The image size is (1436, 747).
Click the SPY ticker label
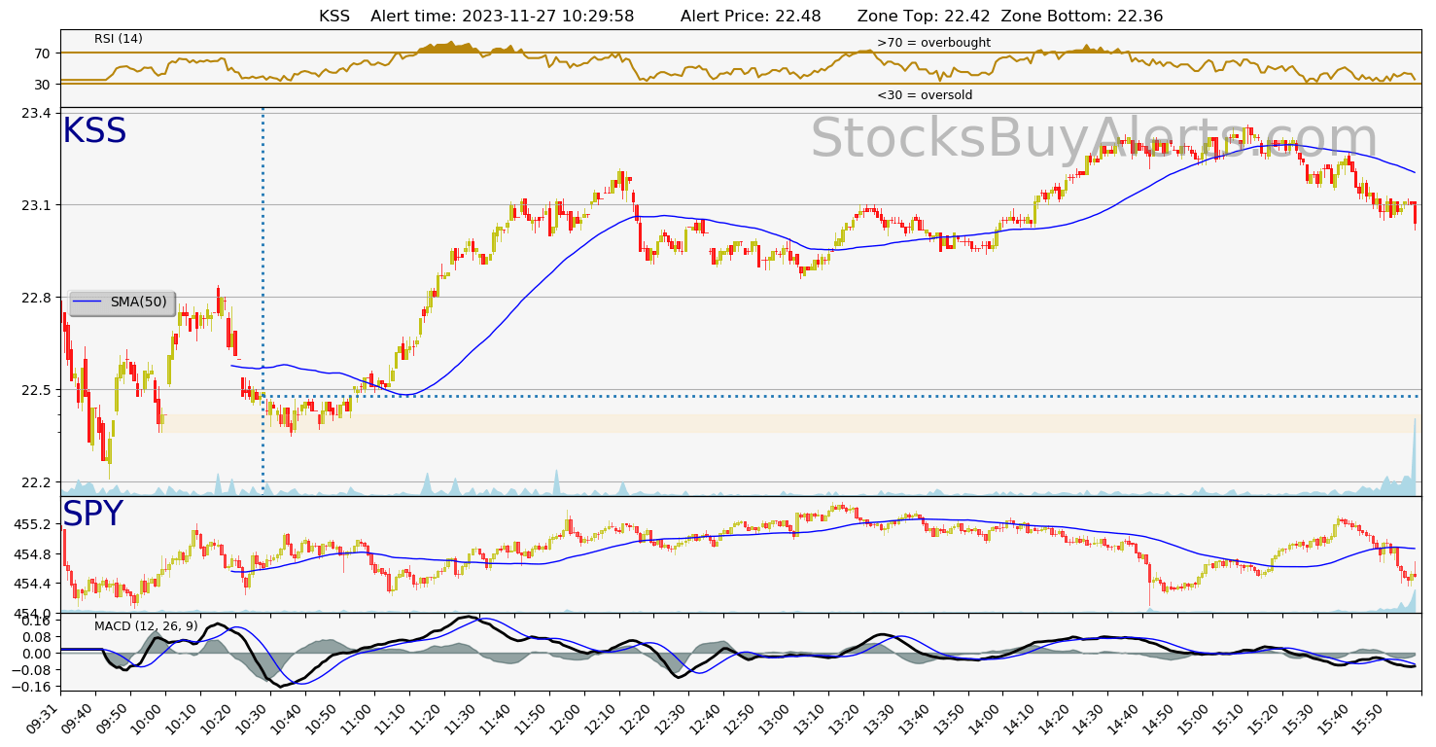tap(93, 515)
